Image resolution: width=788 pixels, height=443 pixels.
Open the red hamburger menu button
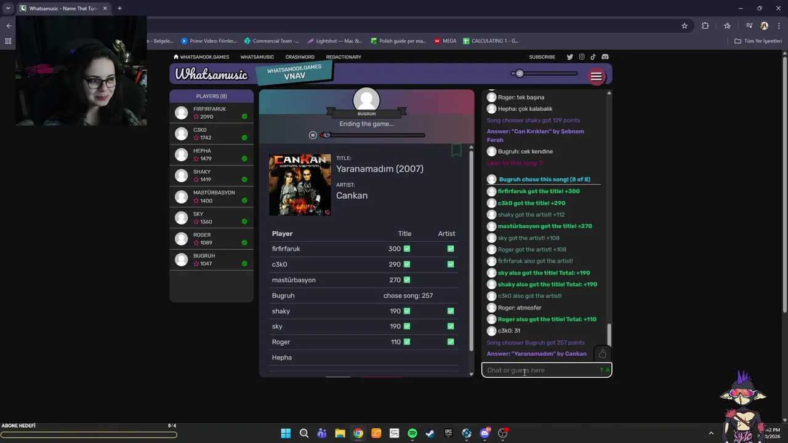tap(596, 76)
